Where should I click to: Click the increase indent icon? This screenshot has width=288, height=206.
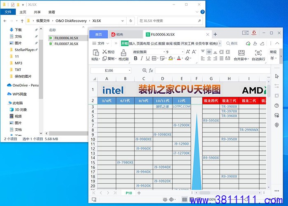(228, 52)
